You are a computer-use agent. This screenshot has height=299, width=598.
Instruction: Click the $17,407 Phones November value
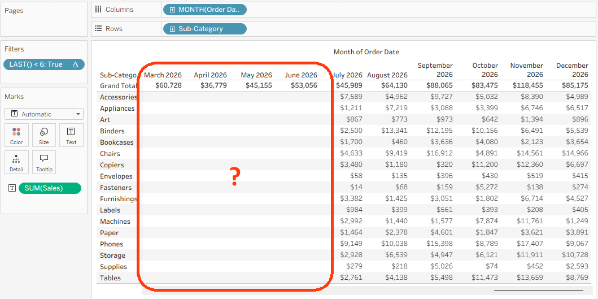[x=531, y=244]
